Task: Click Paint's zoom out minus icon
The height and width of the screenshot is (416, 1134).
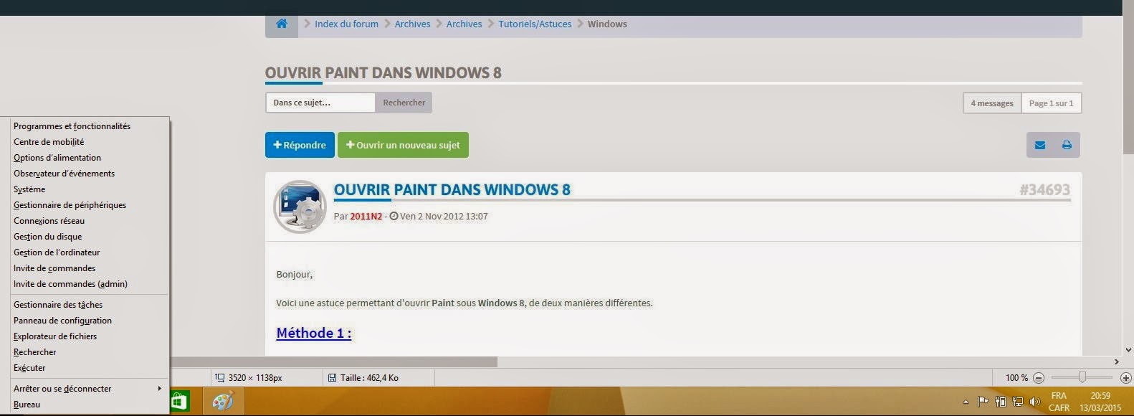Action: pyautogui.click(x=1039, y=377)
